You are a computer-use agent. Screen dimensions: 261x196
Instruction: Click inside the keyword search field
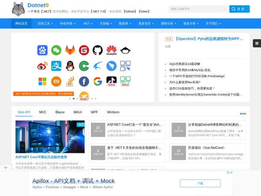199,9
